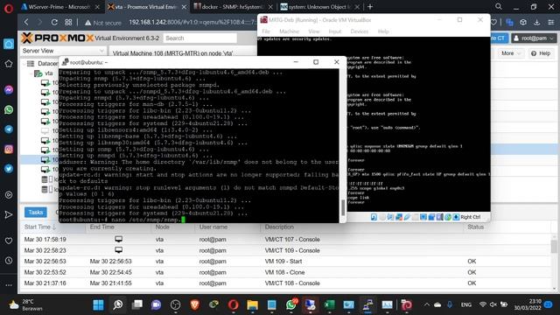
Task: Open the VirtualBox View menu
Action: click(314, 31)
